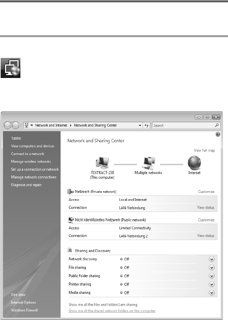Screen dimensions: 228x320
Task: Expand Public folder sharing settings
Action: click(212, 276)
